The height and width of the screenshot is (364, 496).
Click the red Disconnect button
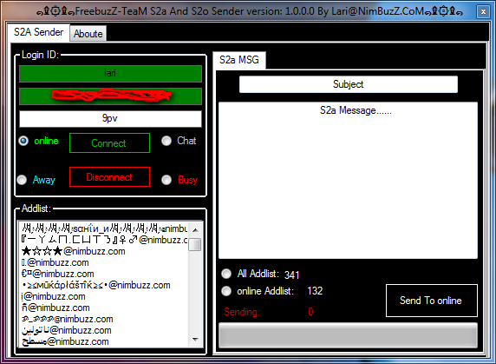click(109, 176)
